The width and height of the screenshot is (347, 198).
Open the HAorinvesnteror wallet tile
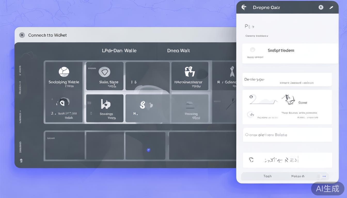(x=190, y=76)
